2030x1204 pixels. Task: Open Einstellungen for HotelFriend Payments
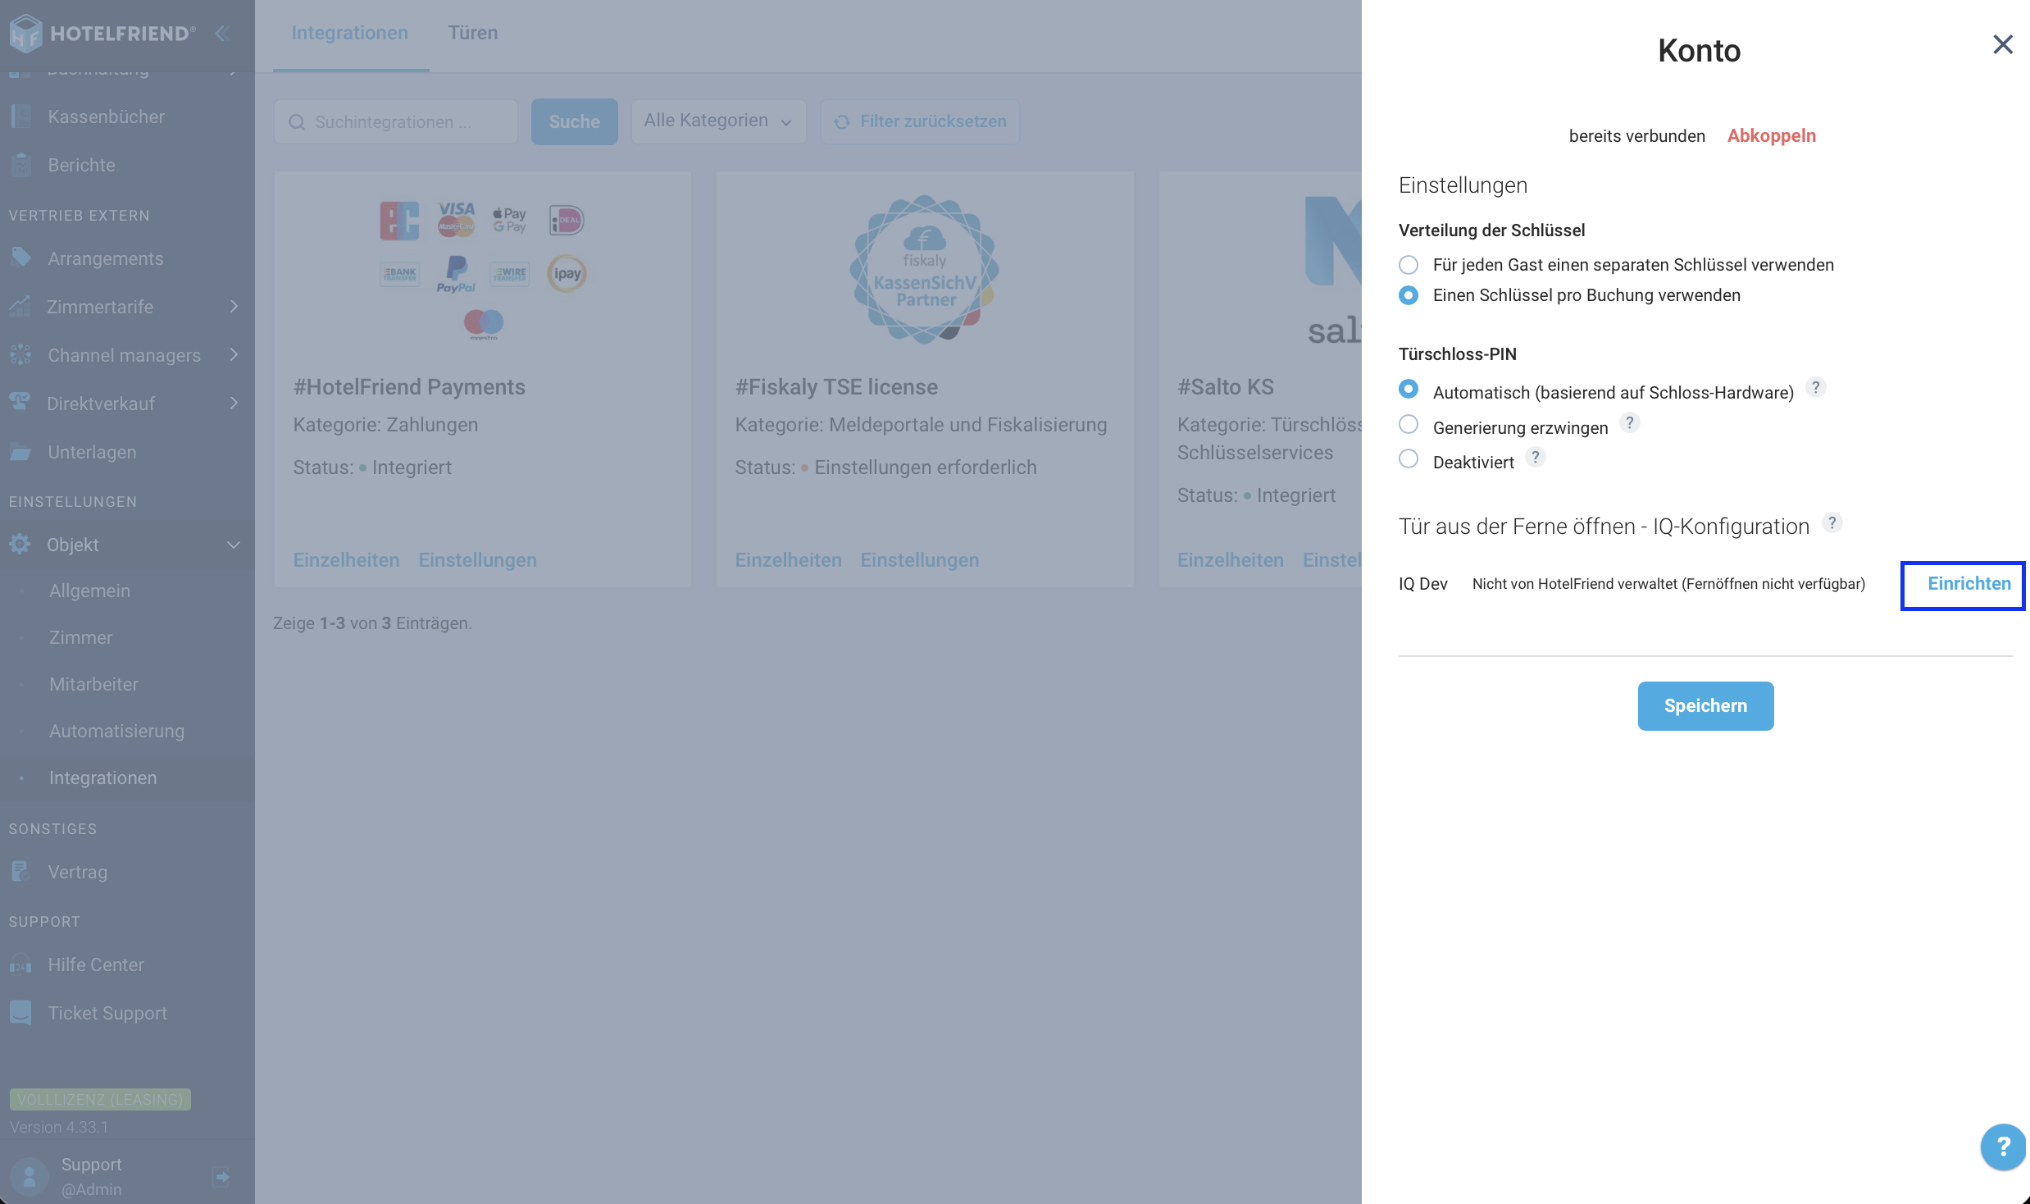[x=477, y=560]
